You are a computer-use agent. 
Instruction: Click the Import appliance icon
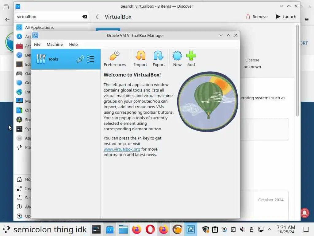[x=140, y=56]
